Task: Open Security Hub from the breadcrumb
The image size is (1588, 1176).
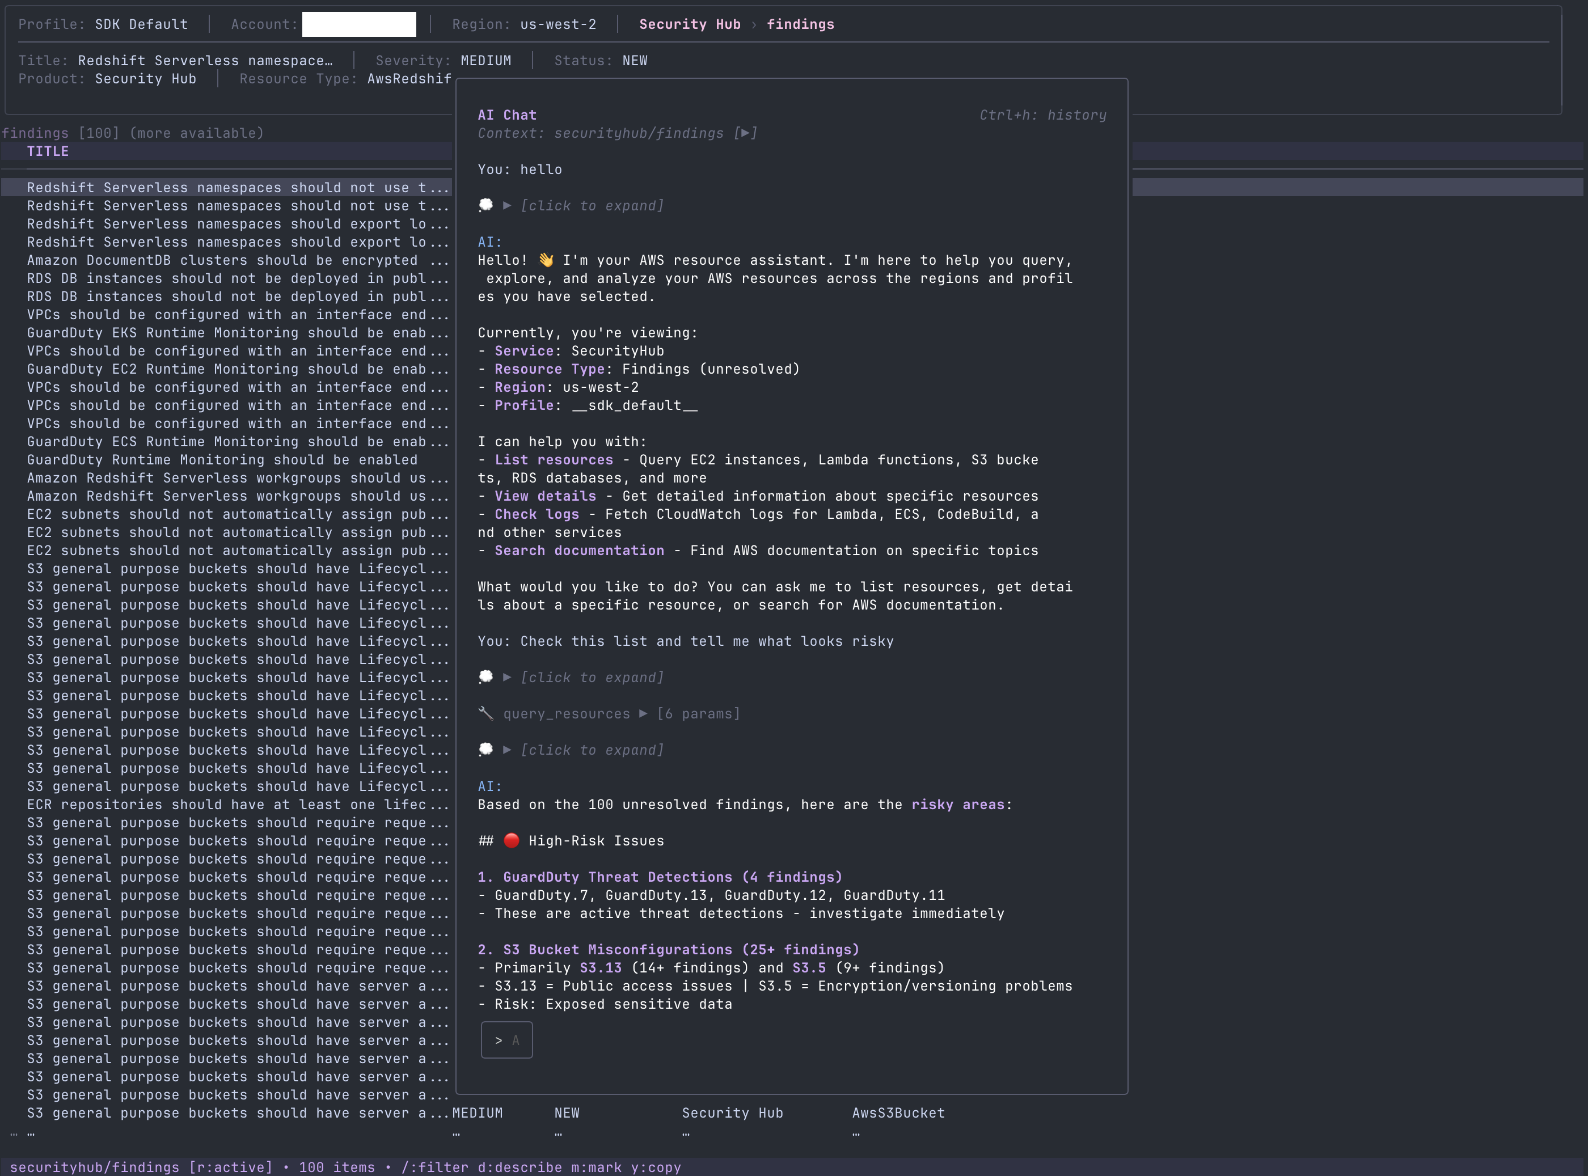Action: tap(689, 24)
